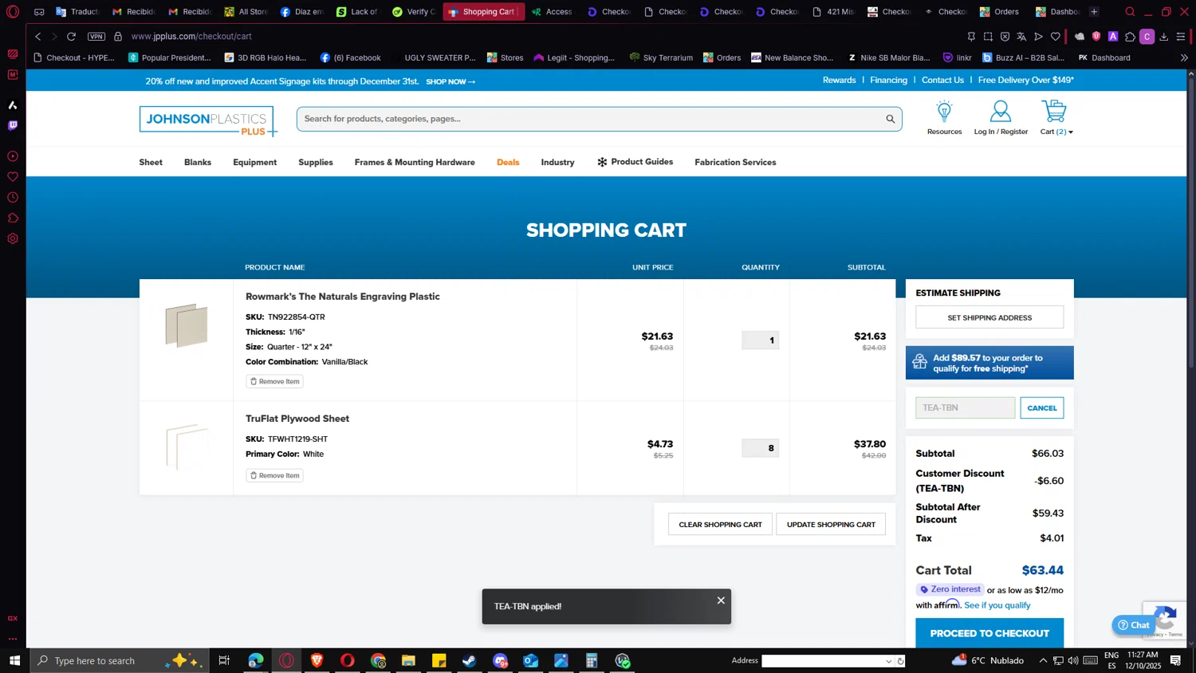Remove Rowmark's The Naturals Engraving Plastic item

click(x=275, y=382)
